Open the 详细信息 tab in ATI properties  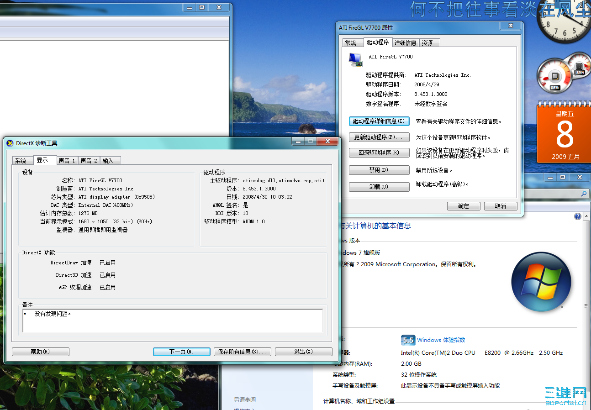pyautogui.click(x=406, y=43)
